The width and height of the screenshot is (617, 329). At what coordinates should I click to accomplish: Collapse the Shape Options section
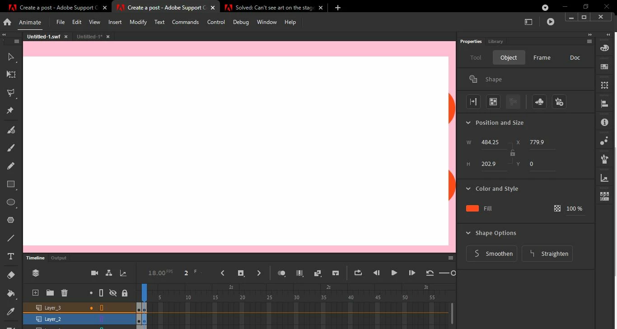(468, 233)
